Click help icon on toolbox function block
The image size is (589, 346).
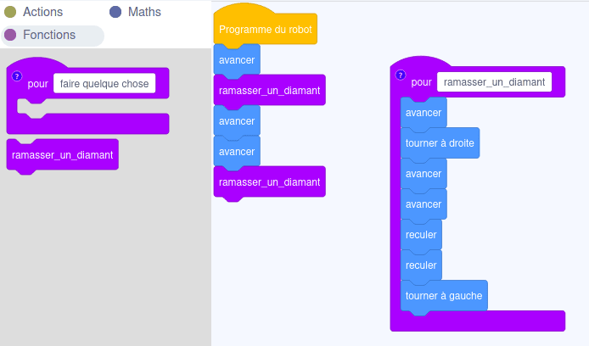click(17, 76)
